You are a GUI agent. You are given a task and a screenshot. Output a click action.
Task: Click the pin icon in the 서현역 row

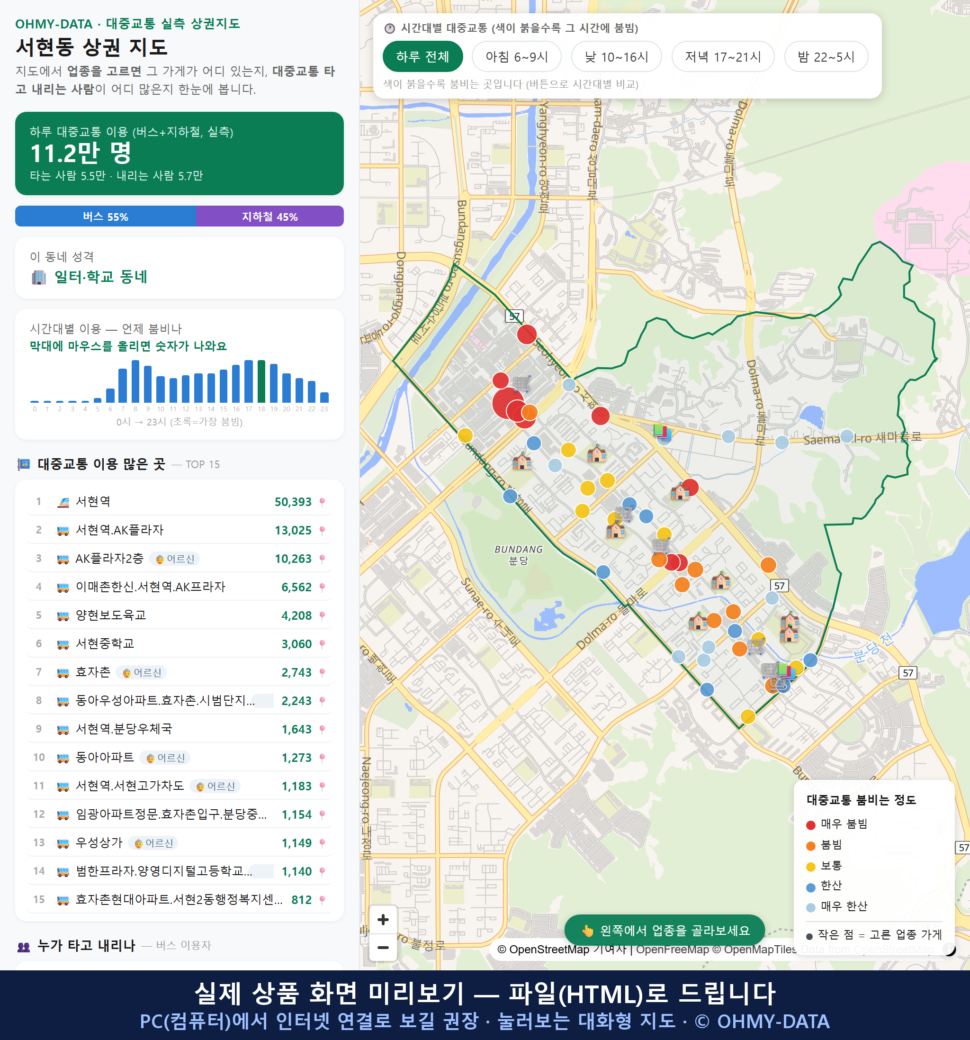click(x=322, y=502)
